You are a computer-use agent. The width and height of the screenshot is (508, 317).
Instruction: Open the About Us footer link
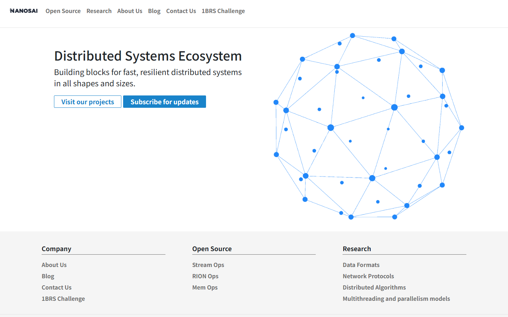[54, 265]
